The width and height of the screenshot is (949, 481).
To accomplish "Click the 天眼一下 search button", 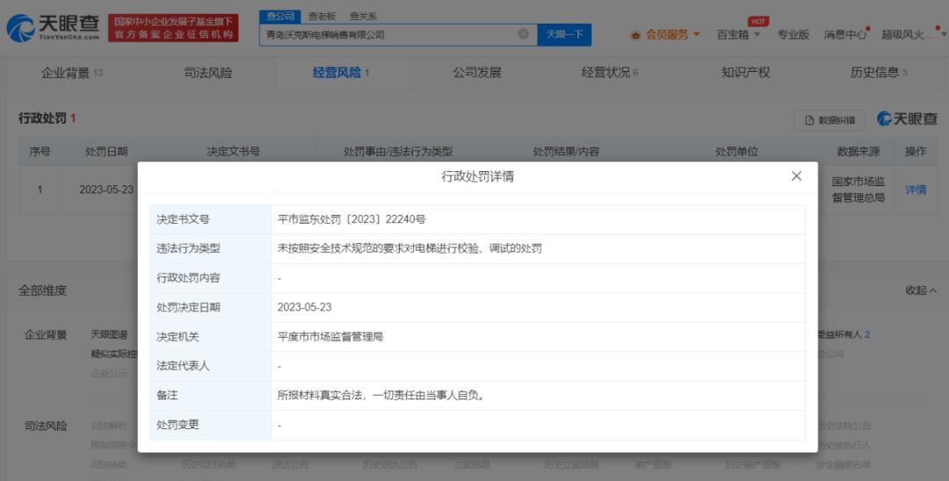I will click(564, 34).
